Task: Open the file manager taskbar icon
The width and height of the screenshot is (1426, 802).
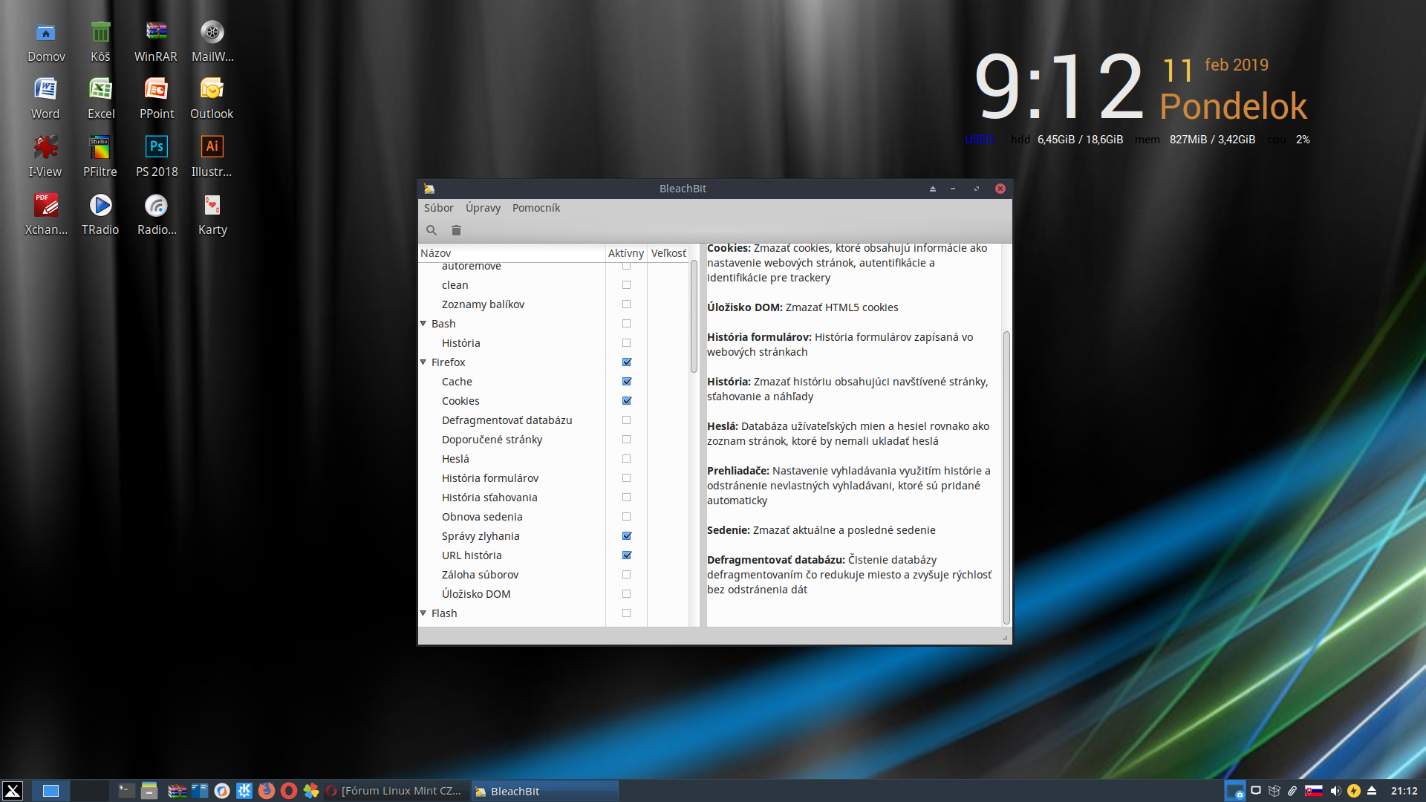Action: 149,791
